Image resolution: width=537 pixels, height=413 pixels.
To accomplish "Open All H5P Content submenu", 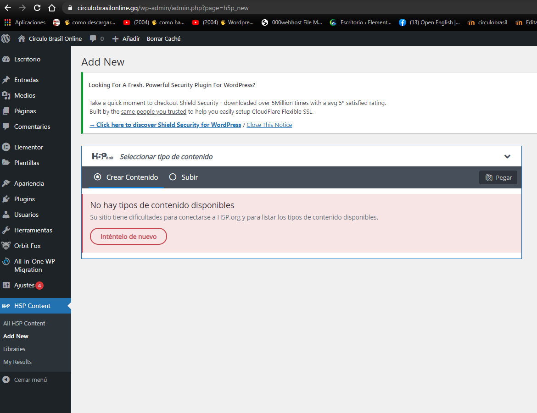I will coord(24,323).
